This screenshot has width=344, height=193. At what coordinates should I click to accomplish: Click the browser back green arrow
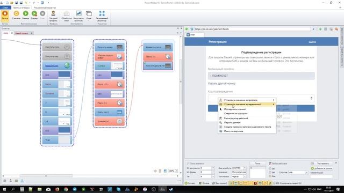(x=187, y=29)
